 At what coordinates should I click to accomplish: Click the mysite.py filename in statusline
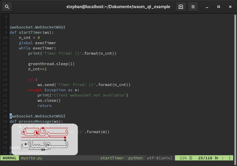click(x=32, y=158)
